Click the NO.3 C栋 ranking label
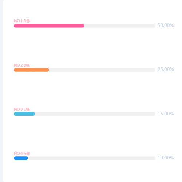182x182 pixels. click(22, 109)
